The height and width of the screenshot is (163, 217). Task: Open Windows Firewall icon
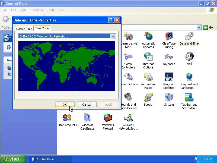(x=108, y=118)
